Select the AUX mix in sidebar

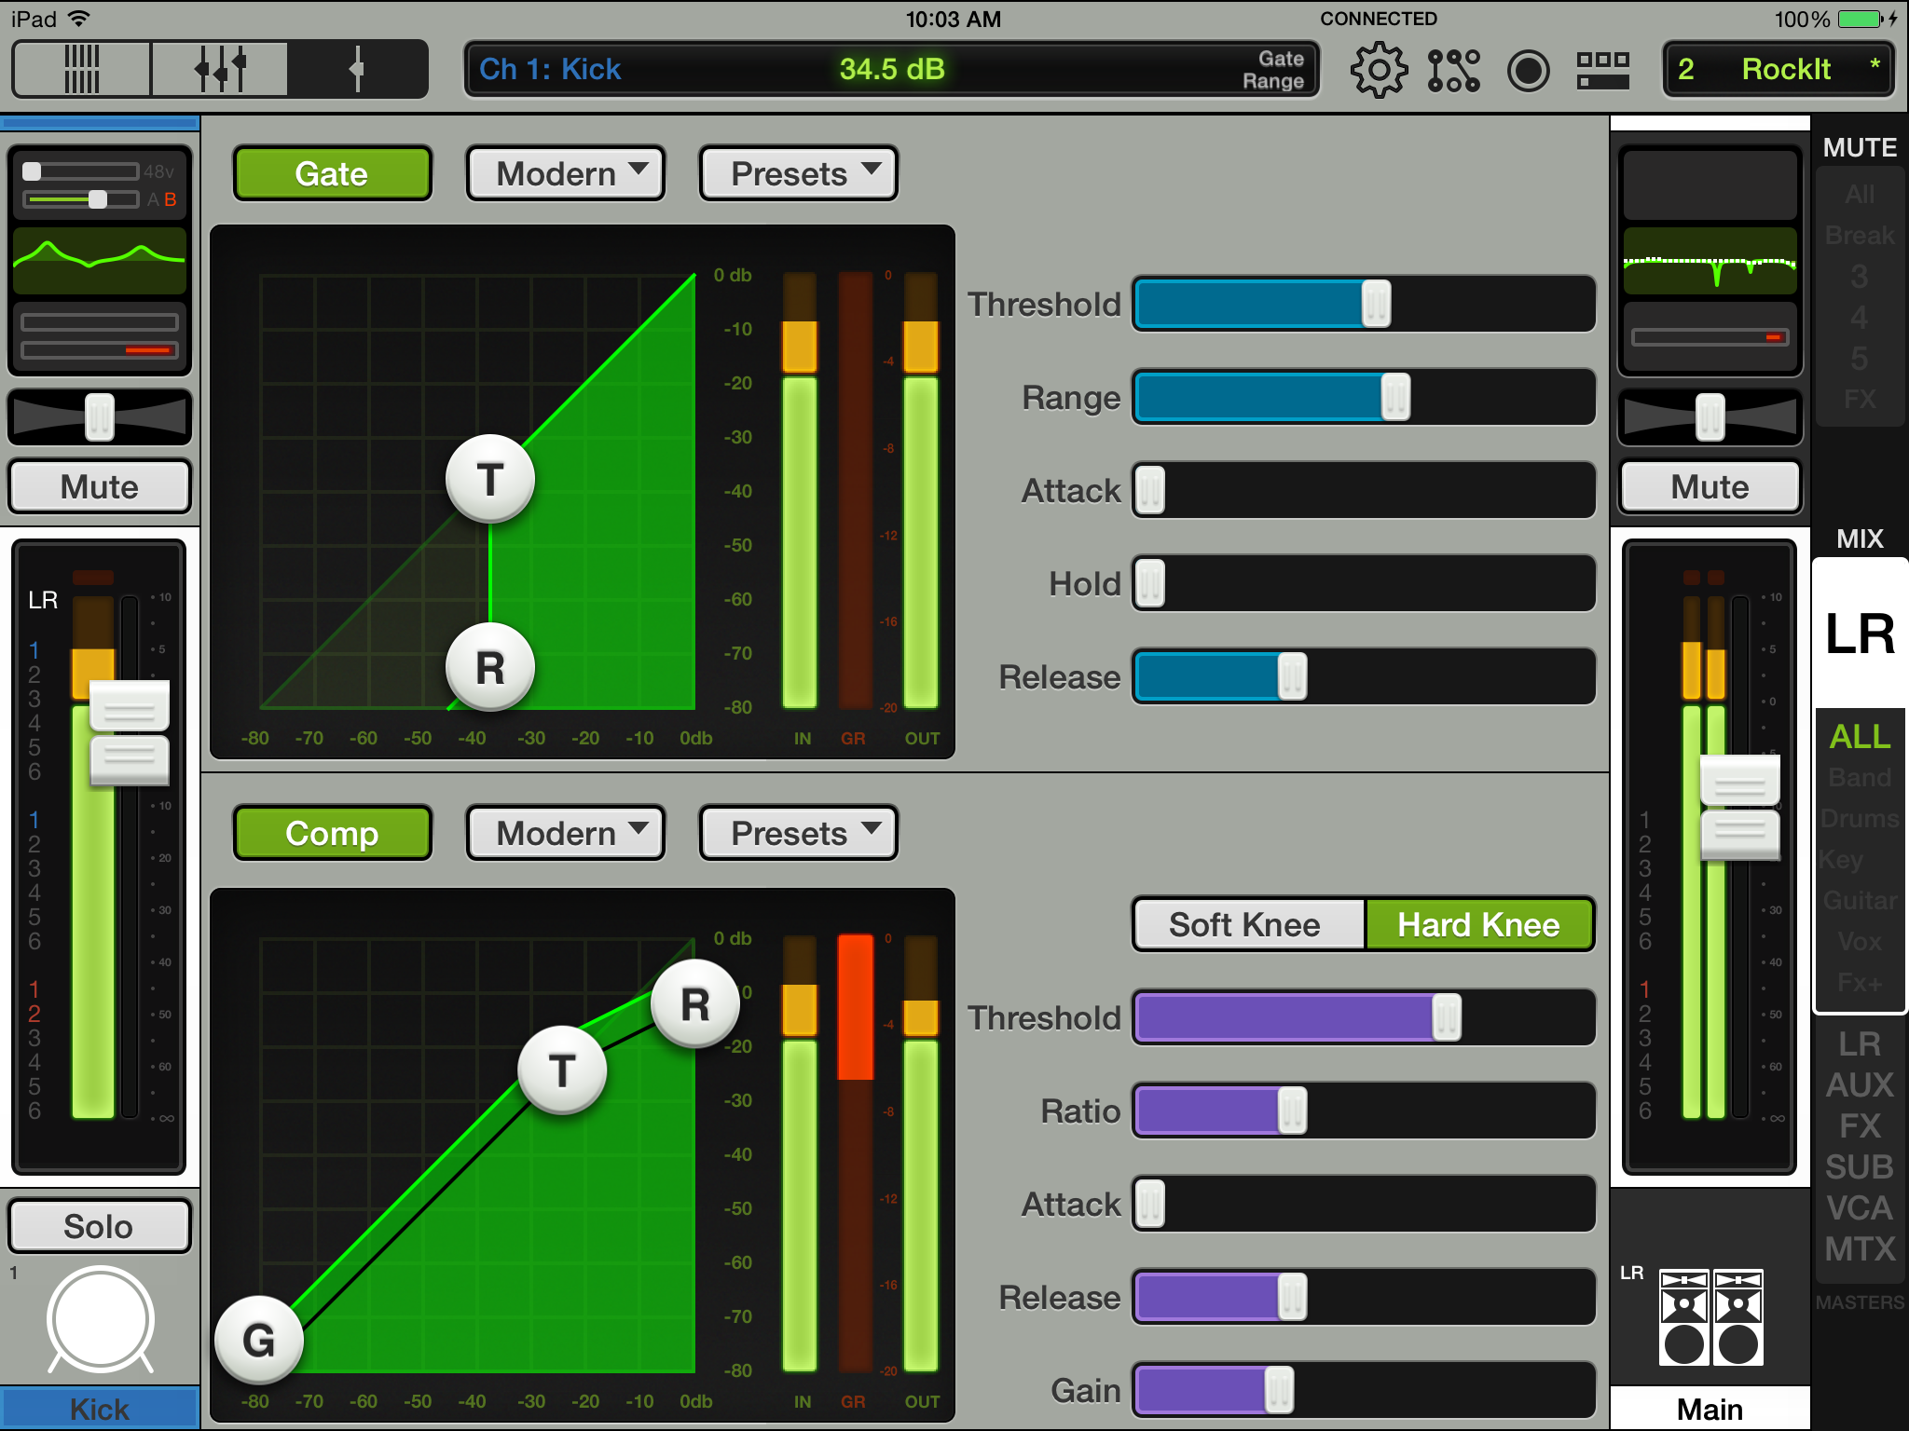[x=1859, y=1084]
